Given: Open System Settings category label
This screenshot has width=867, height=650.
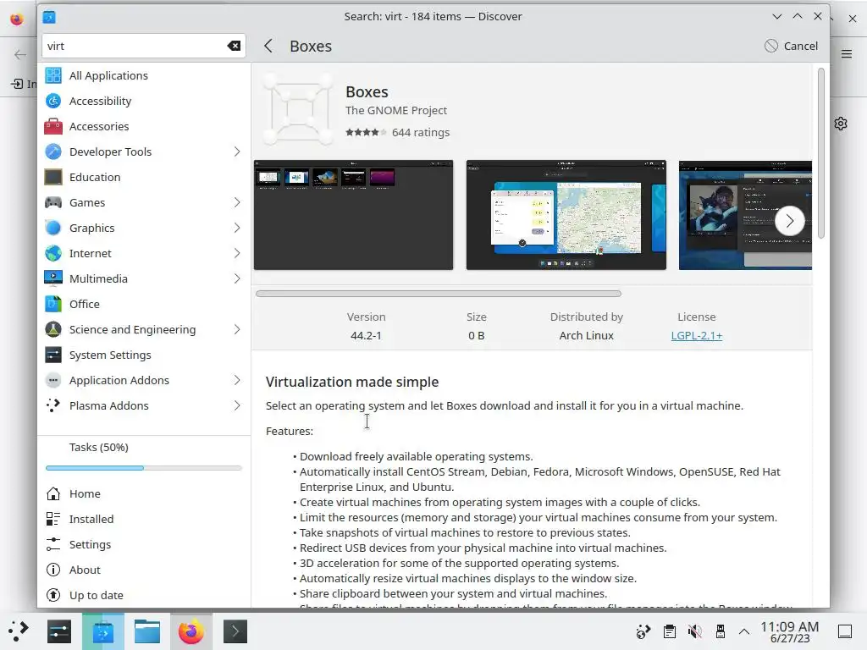Looking at the screenshot, I should coord(110,355).
